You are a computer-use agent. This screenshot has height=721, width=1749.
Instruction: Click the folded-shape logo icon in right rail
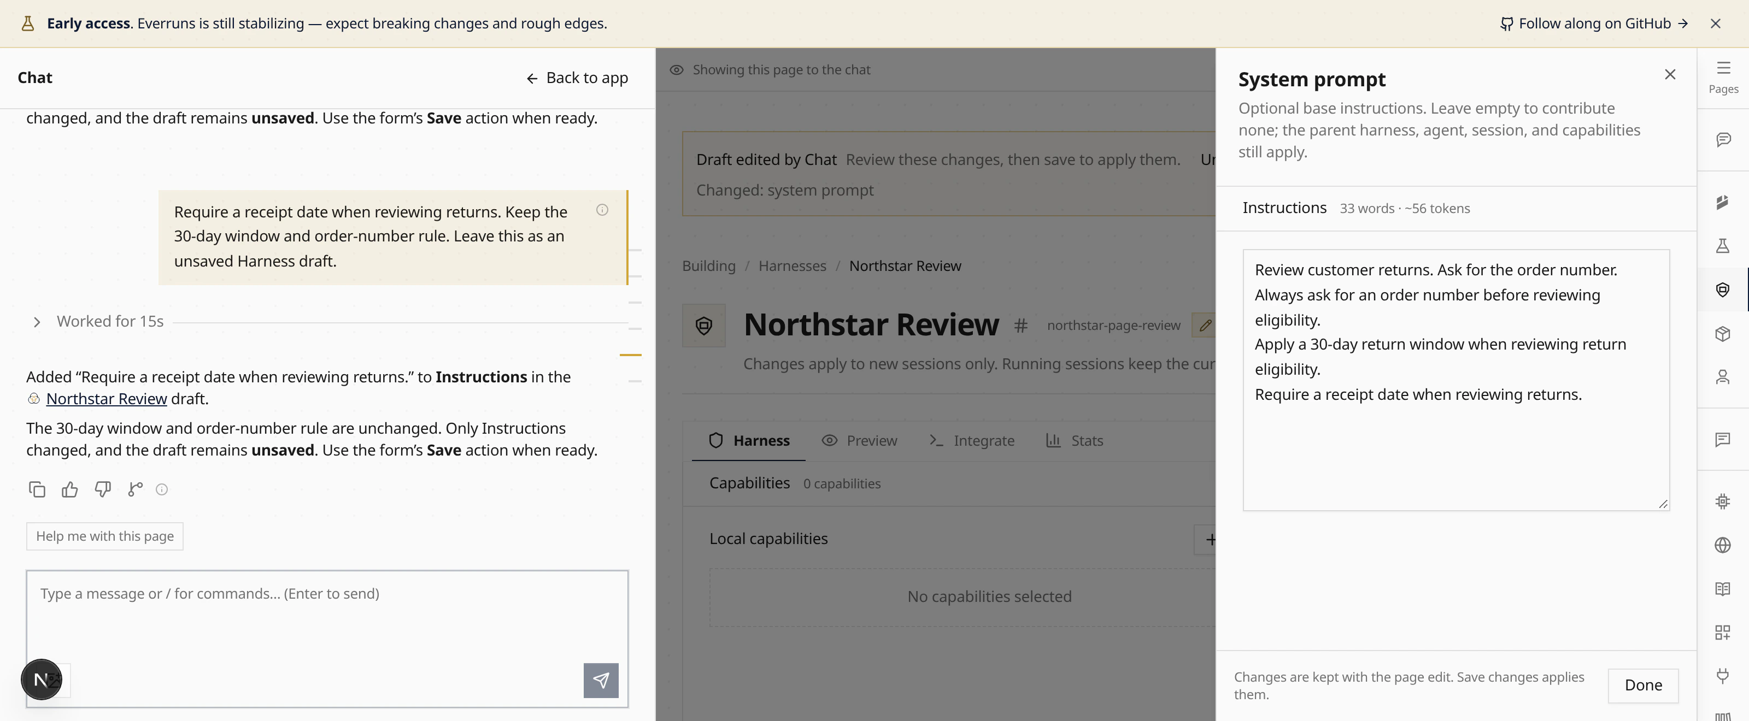point(1723,202)
